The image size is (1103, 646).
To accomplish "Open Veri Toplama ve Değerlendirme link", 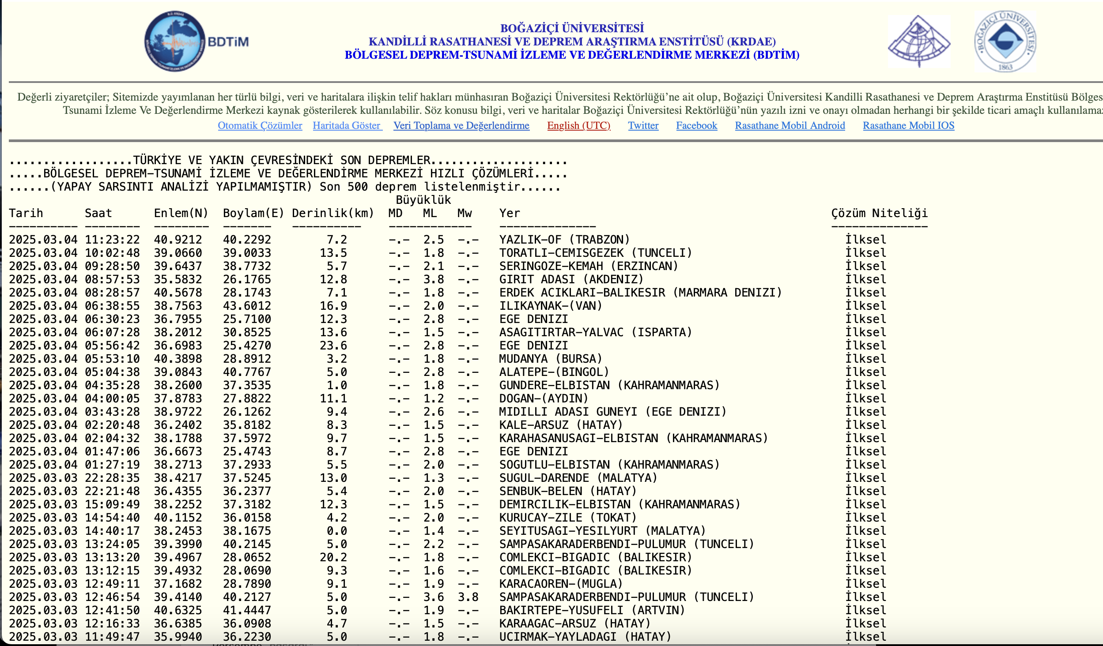I will [461, 125].
